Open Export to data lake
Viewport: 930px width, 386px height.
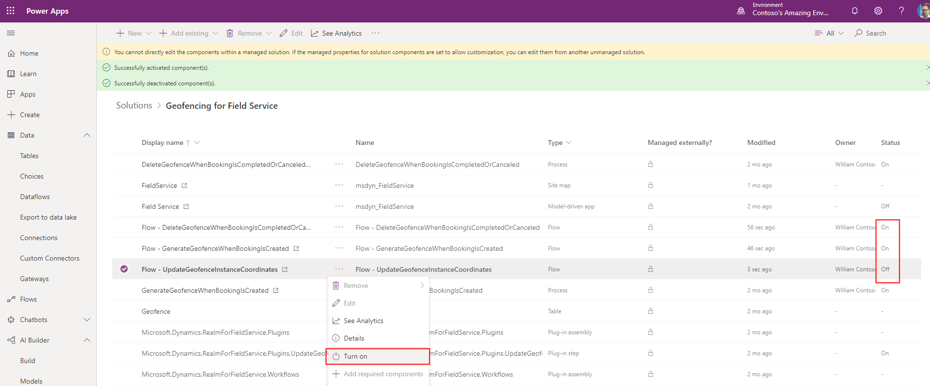[x=48, y=217]
